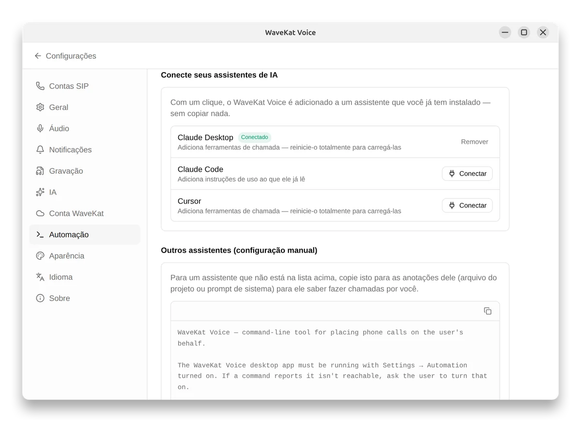Viewport: 581px width, 422px height.
Task: Connect the Cursor assistant
Action: coord(467,206)
